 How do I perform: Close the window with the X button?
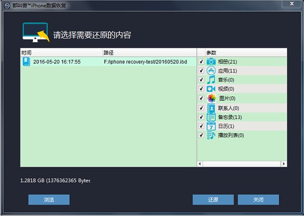[x=292, y=4]
